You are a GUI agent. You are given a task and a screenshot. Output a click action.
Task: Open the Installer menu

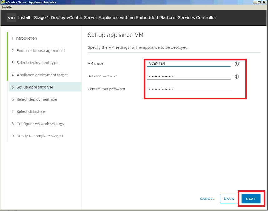[x=7, y=7]
